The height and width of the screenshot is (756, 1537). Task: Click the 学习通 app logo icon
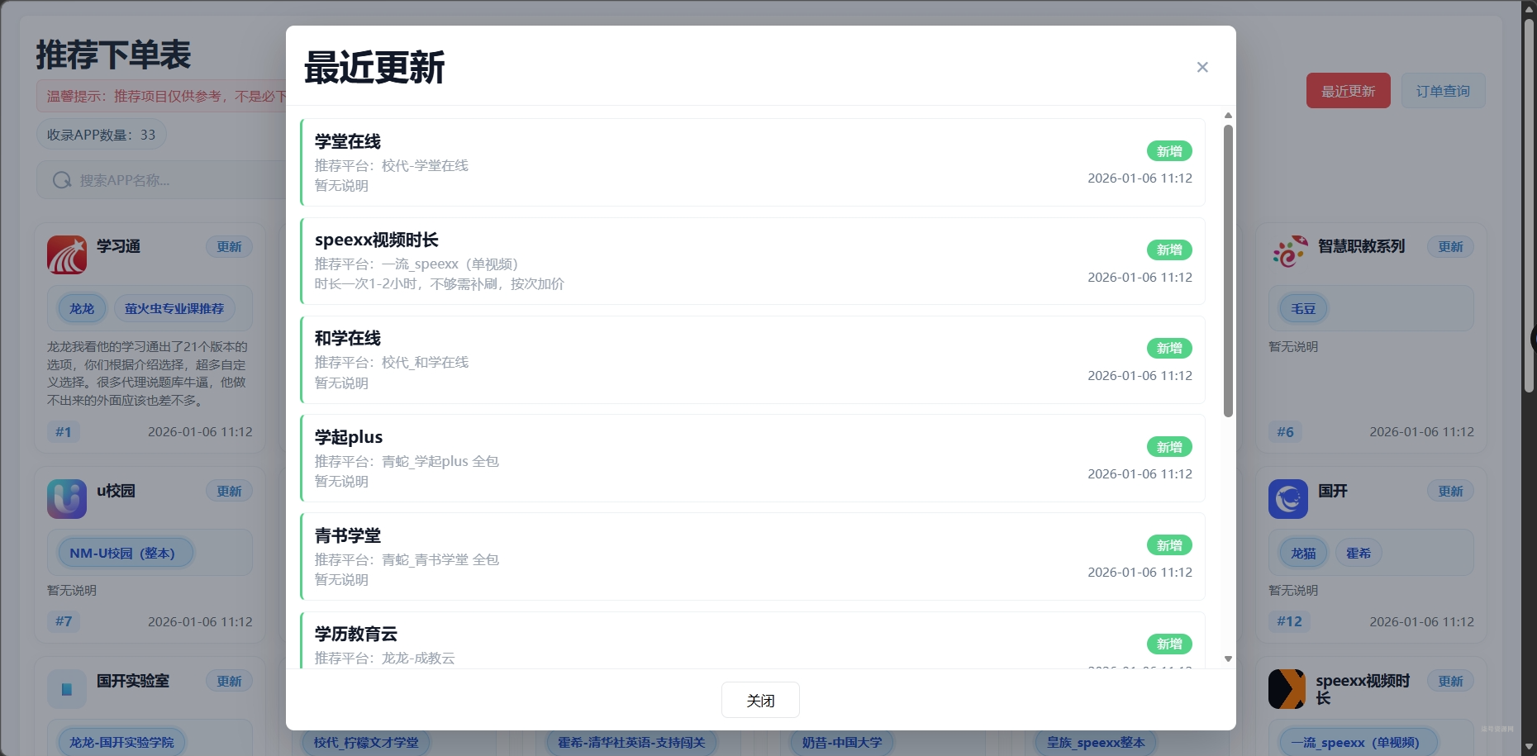pos(66,254)
